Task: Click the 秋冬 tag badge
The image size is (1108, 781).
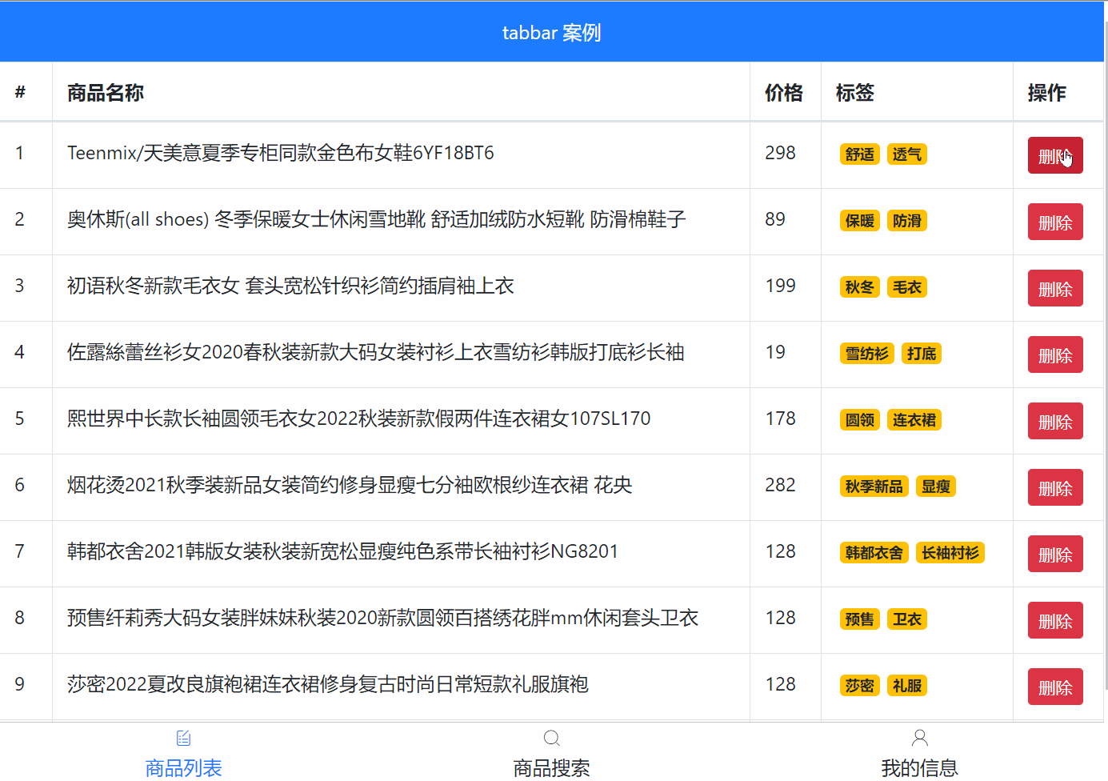Action: tap(860, 287)
